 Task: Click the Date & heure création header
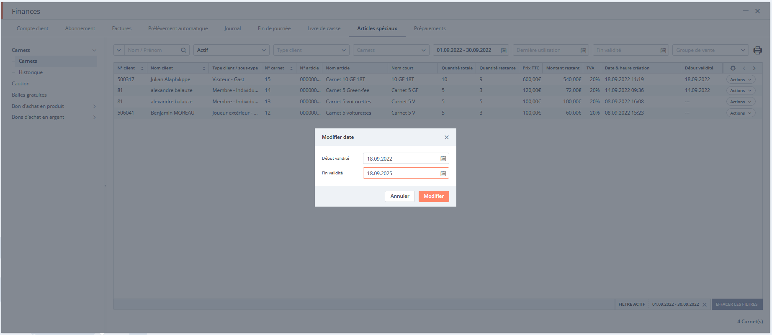[x=627, y=68]
